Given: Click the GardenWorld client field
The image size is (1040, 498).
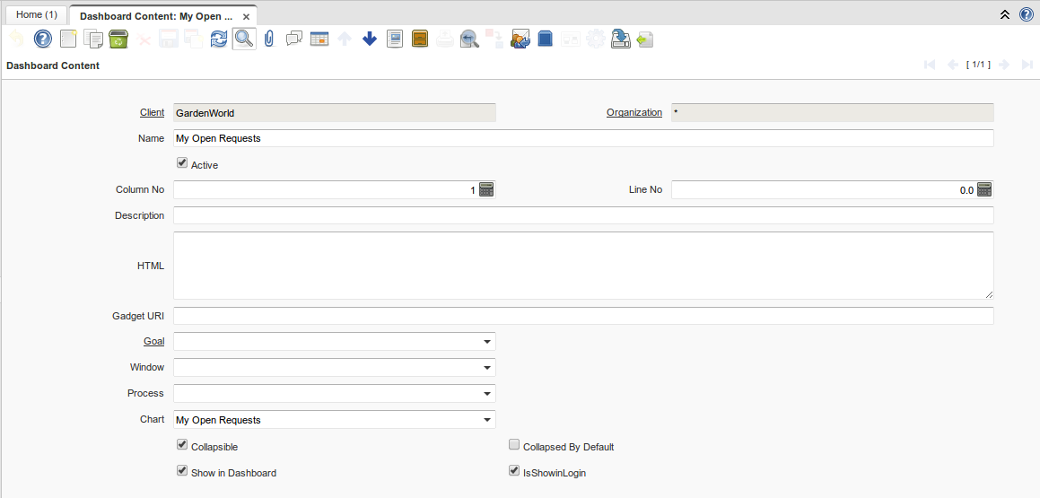Looking at the screenshot, I should coord(335,113).
